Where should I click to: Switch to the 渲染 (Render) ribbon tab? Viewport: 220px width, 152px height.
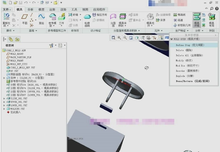(63, 10)
